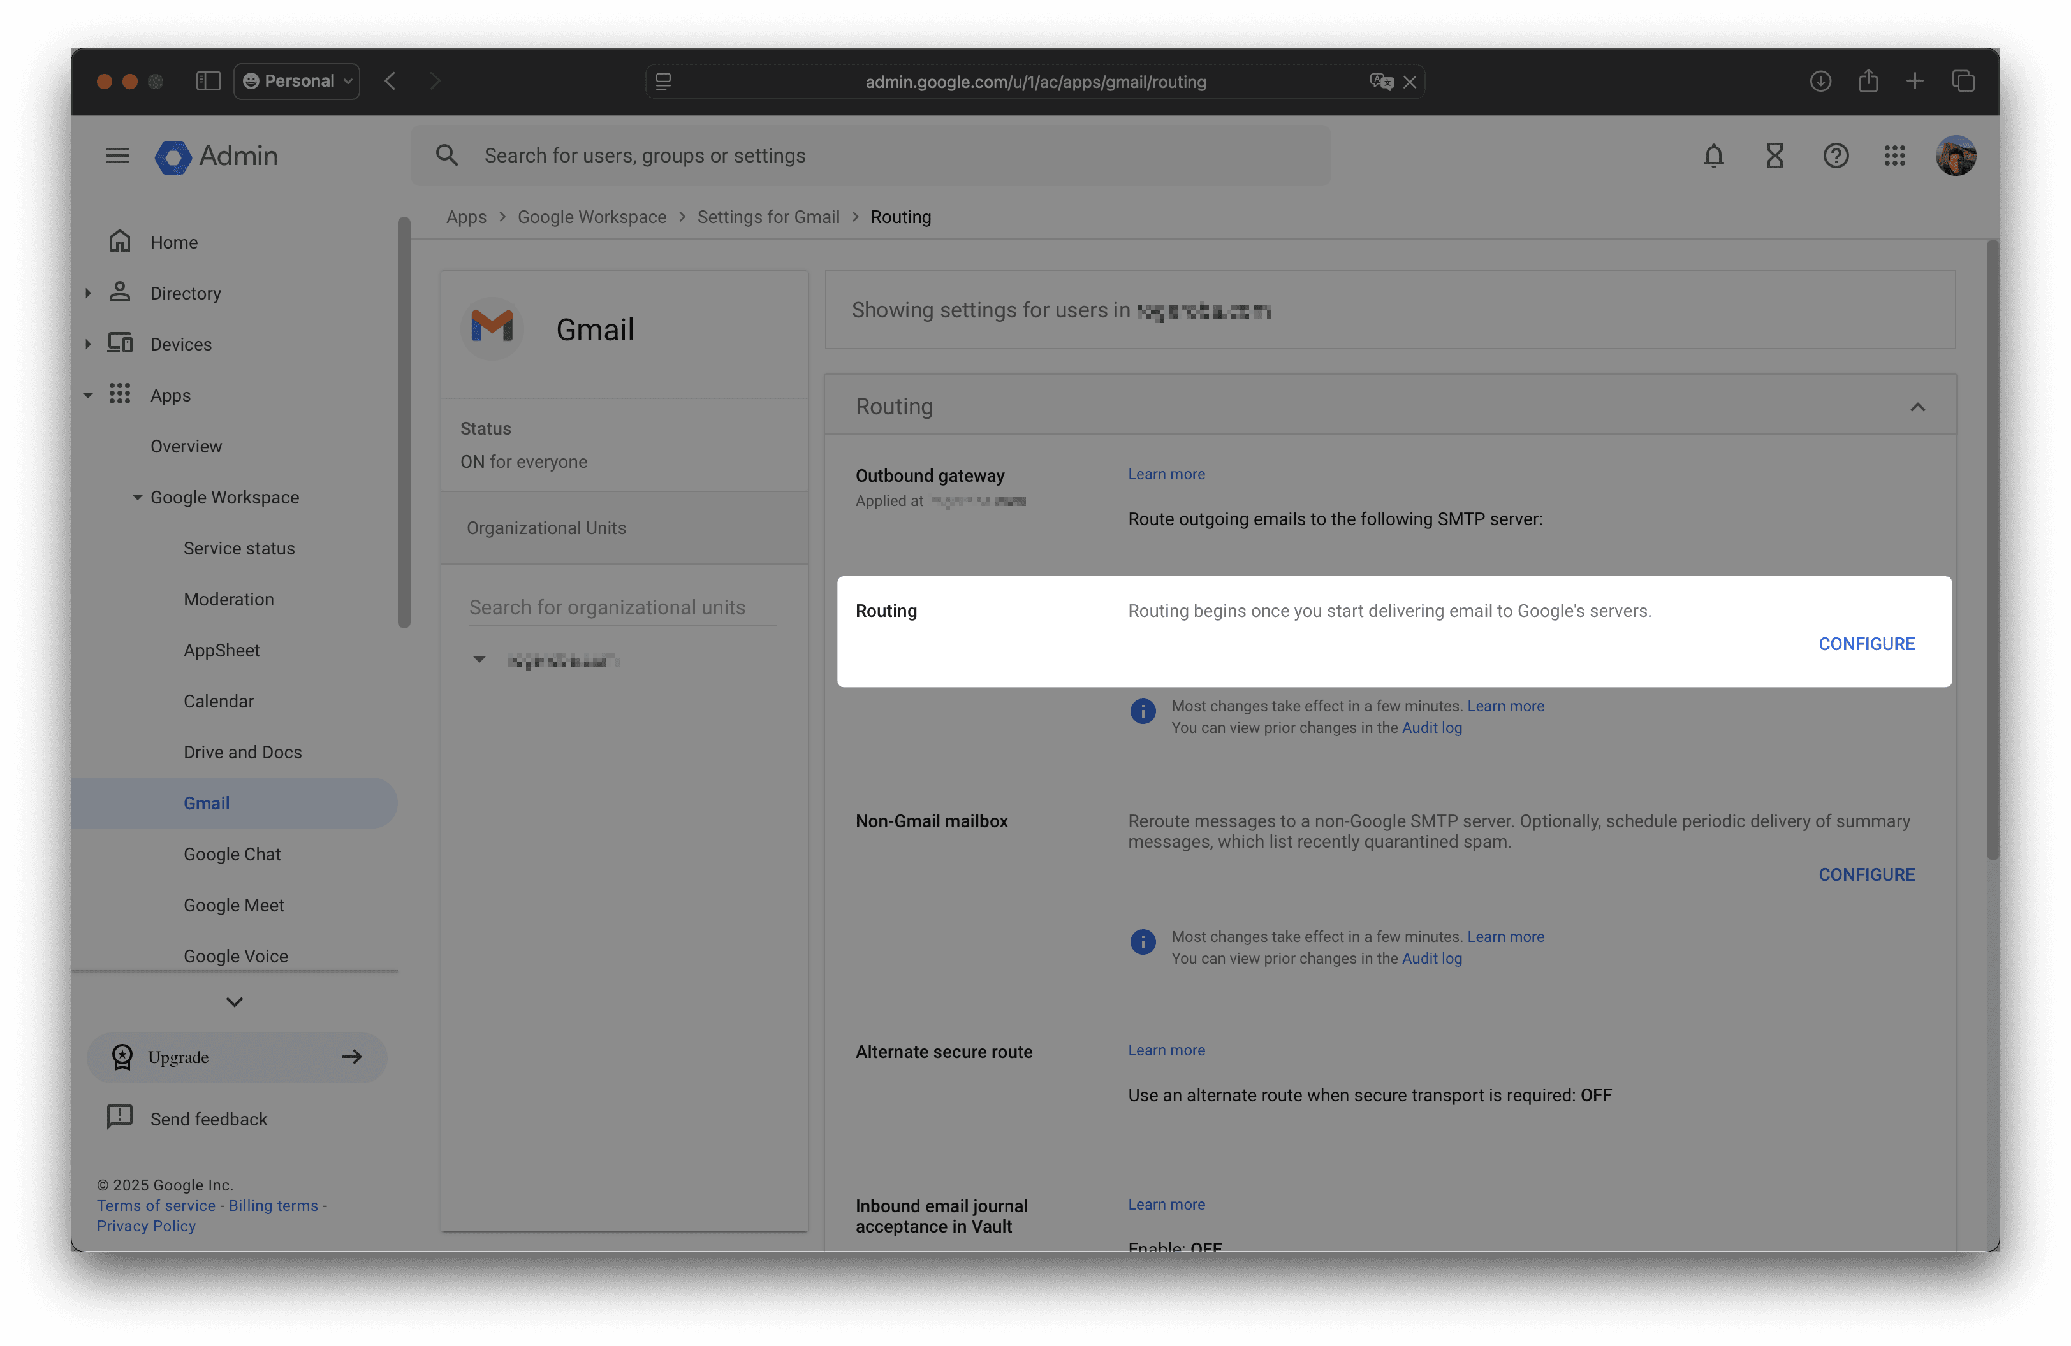Click the profile avatar picture
Screen dimensions: 2071x1346
[x=1955, y=156]
